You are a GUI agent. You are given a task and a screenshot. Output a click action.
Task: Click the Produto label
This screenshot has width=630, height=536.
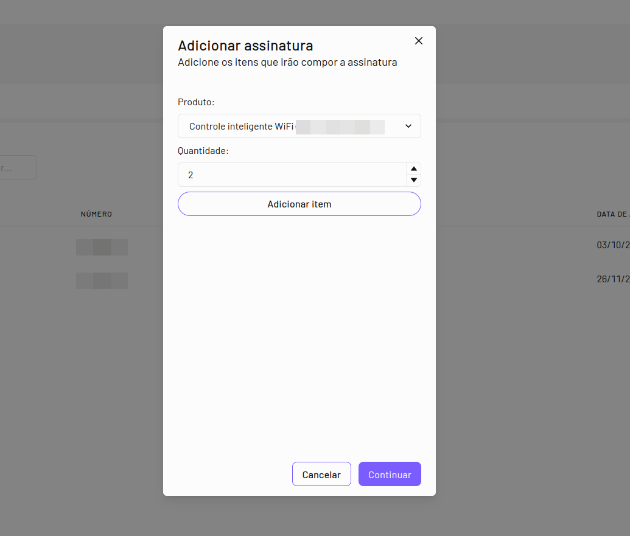(196, 102)
